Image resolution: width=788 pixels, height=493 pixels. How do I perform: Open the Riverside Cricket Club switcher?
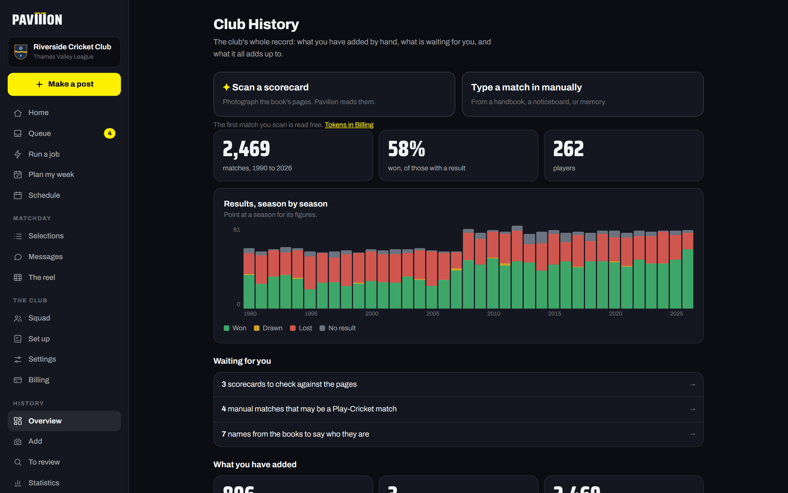click(x=64, y=52)
